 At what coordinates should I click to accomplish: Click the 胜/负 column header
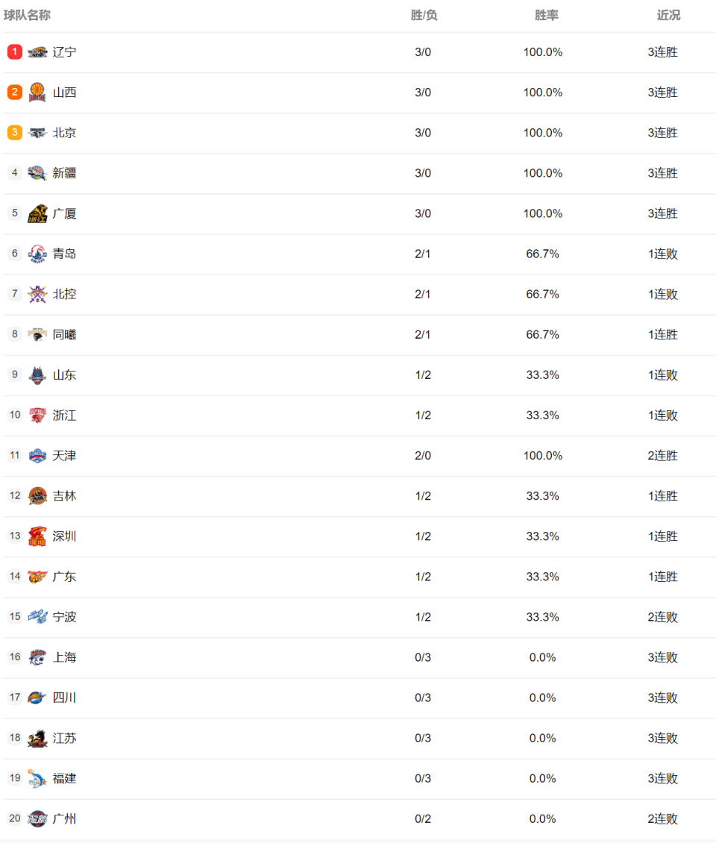pos(424,15)
